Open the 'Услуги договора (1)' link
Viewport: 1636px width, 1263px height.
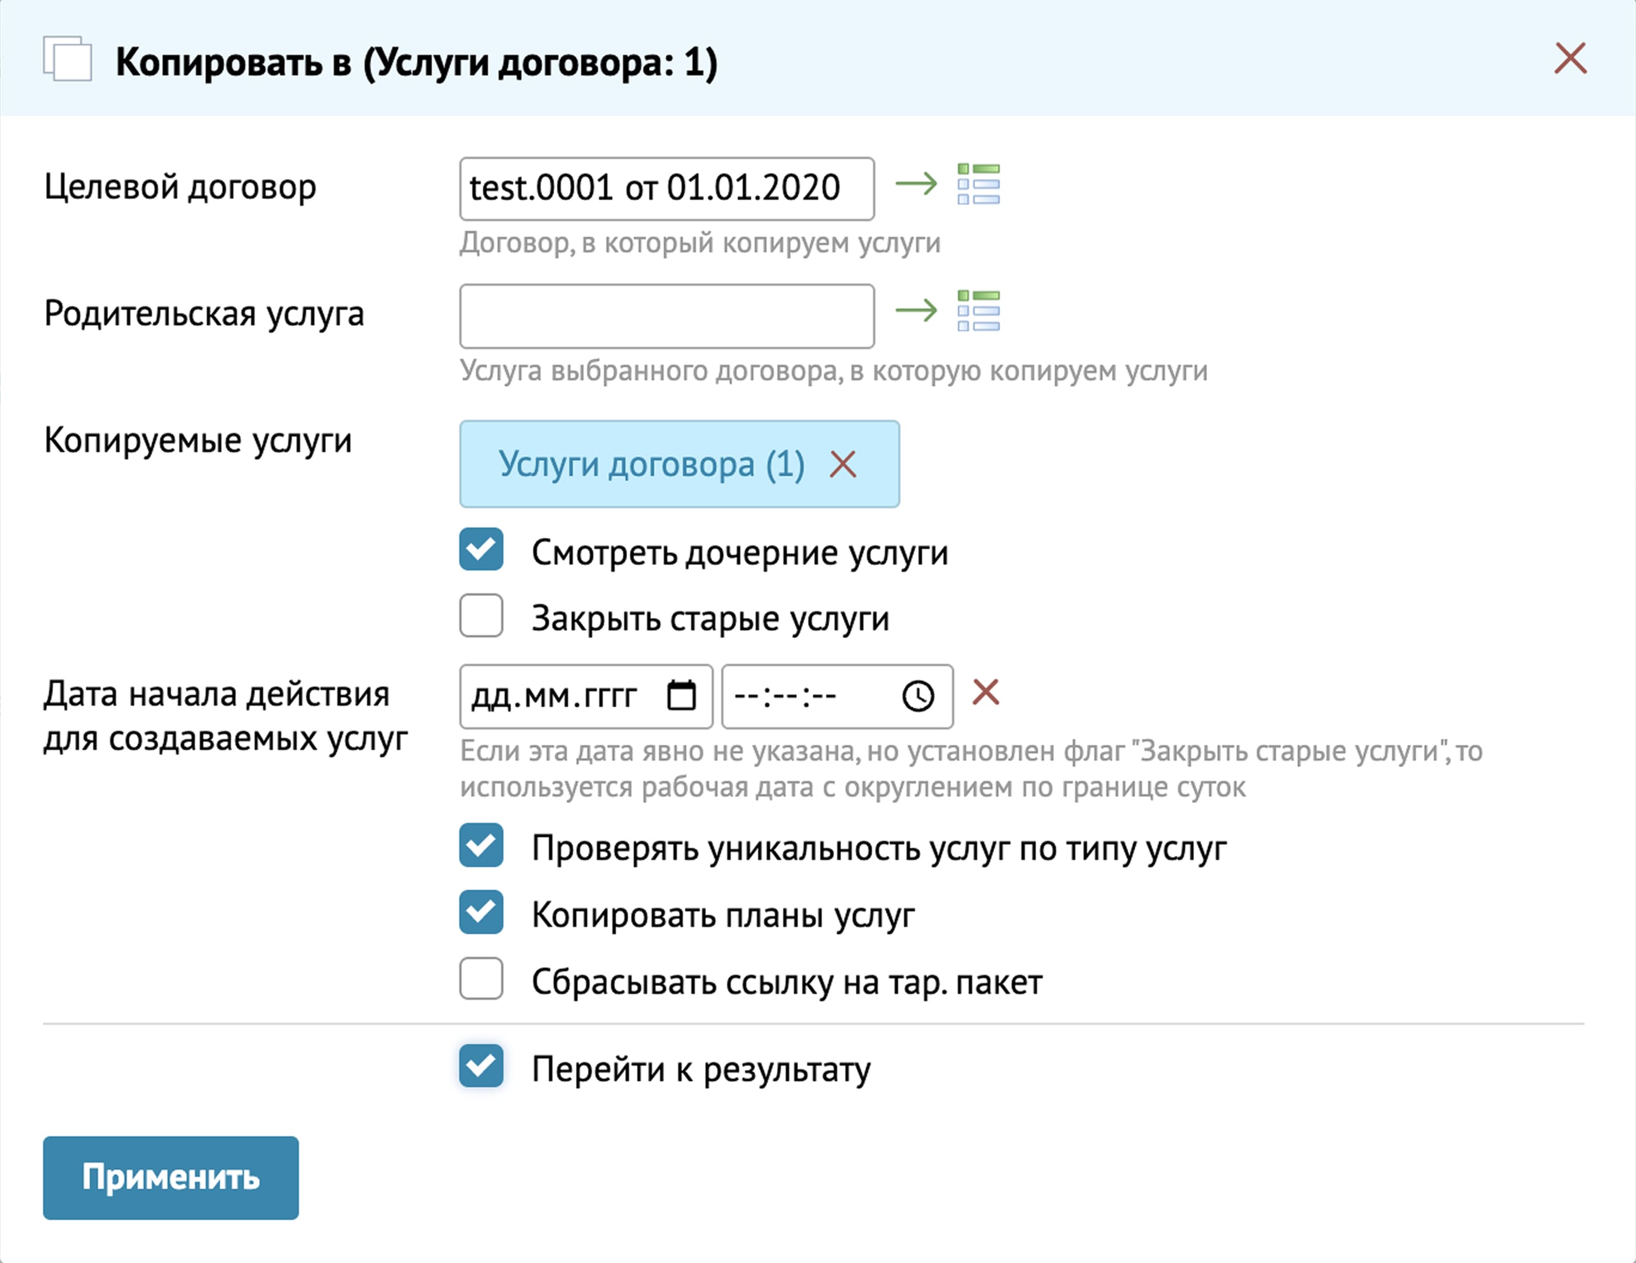coord(652,465)
